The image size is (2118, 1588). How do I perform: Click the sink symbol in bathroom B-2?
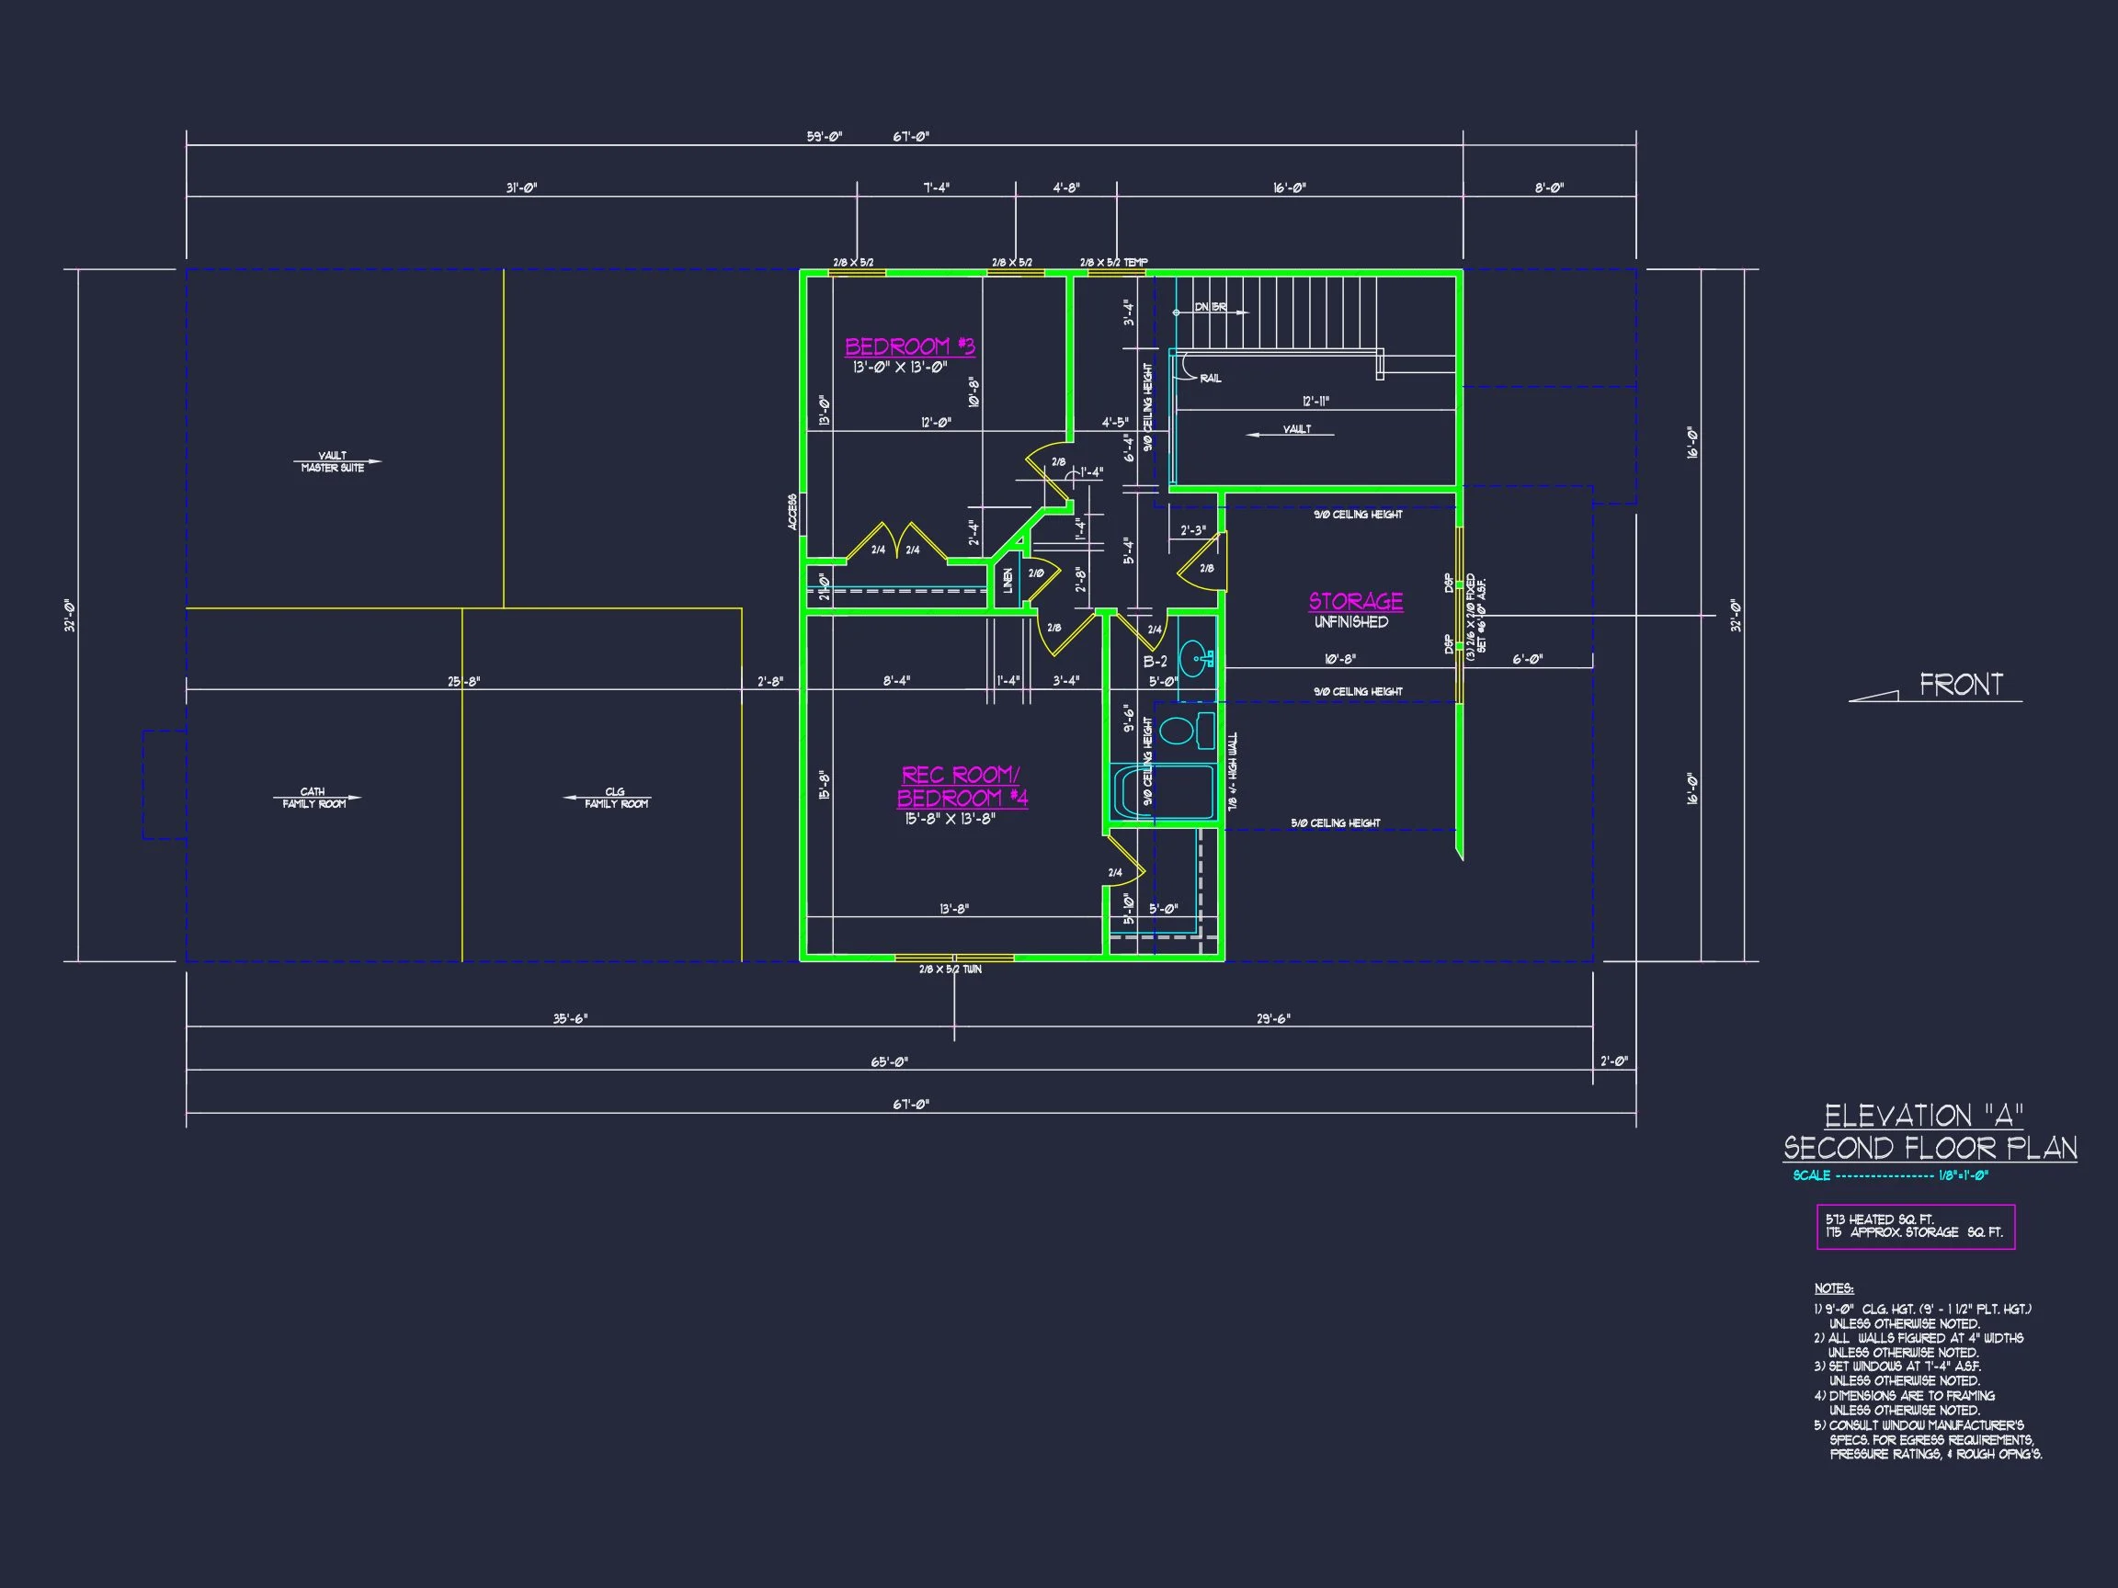pos(1193,659)
